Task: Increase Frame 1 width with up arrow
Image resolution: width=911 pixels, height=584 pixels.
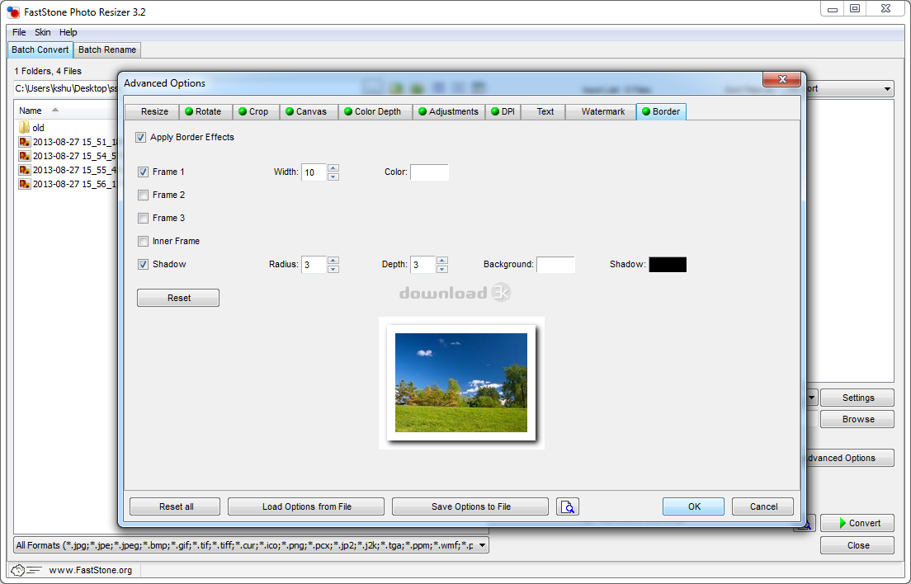Action: coord(333,168)
